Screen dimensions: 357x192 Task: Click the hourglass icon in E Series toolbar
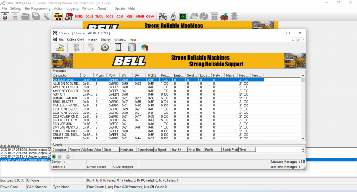(118, 47)
